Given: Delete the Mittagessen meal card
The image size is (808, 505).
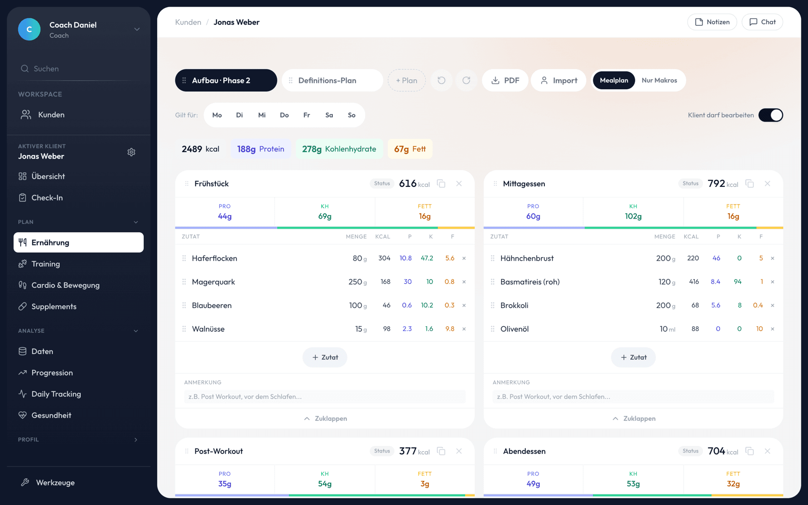Looking at the screenshot, I should point(768,184).
